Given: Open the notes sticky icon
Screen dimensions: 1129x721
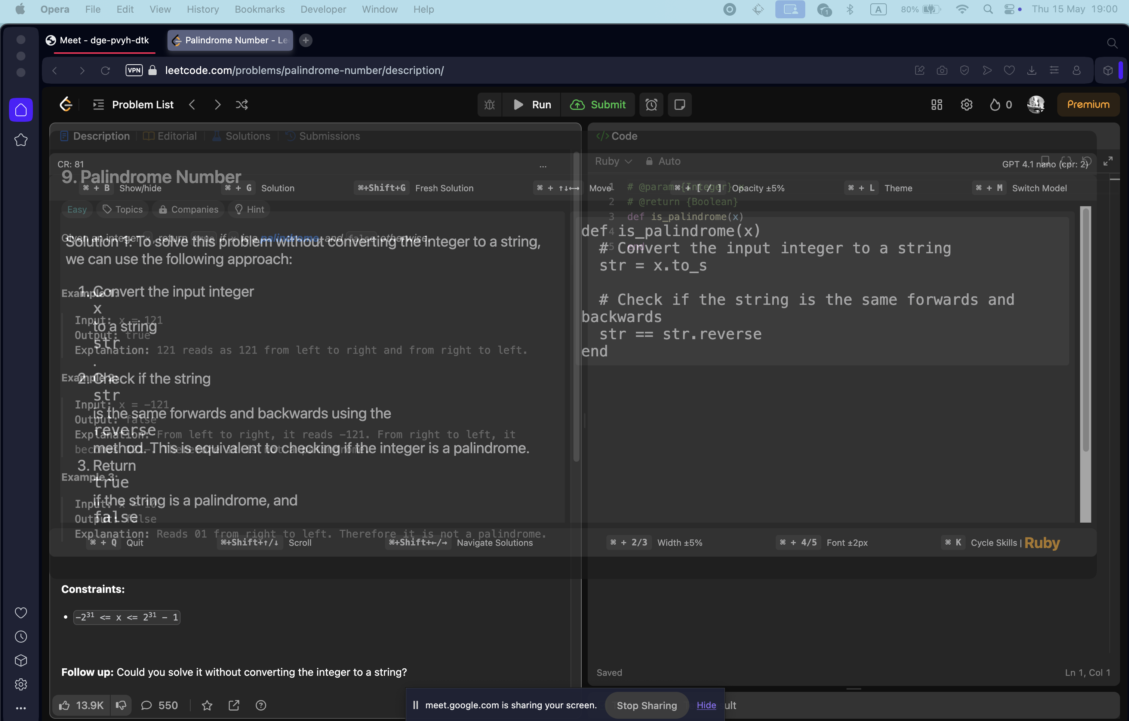Looking at the screenshot, I should point(679,105).
